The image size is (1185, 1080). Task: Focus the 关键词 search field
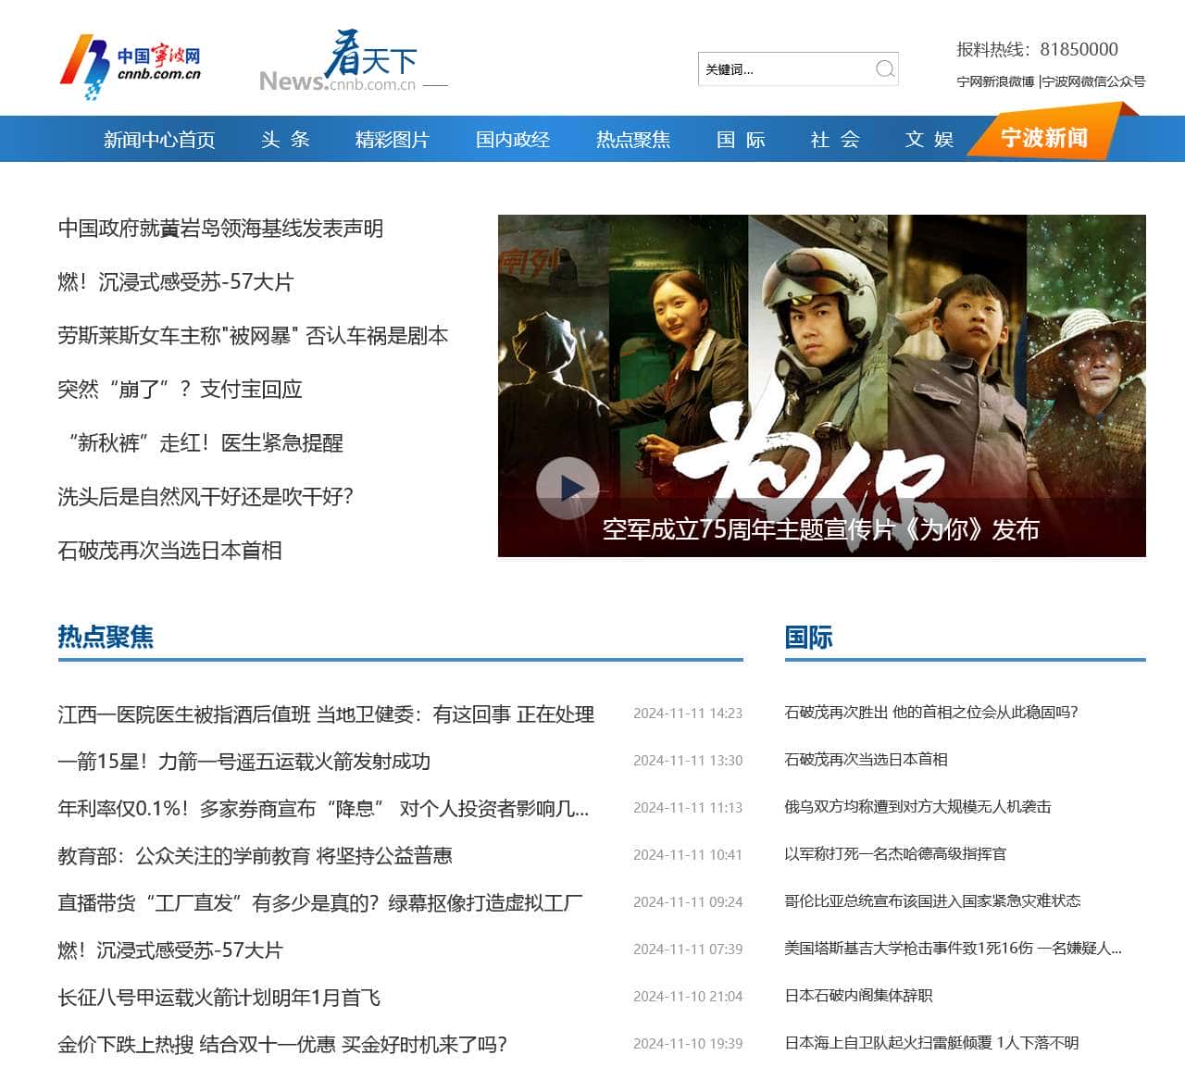[785, 69]
